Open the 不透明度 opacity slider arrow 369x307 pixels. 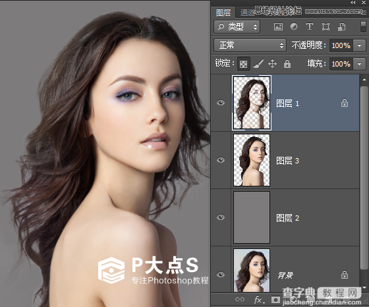(359, 45)
